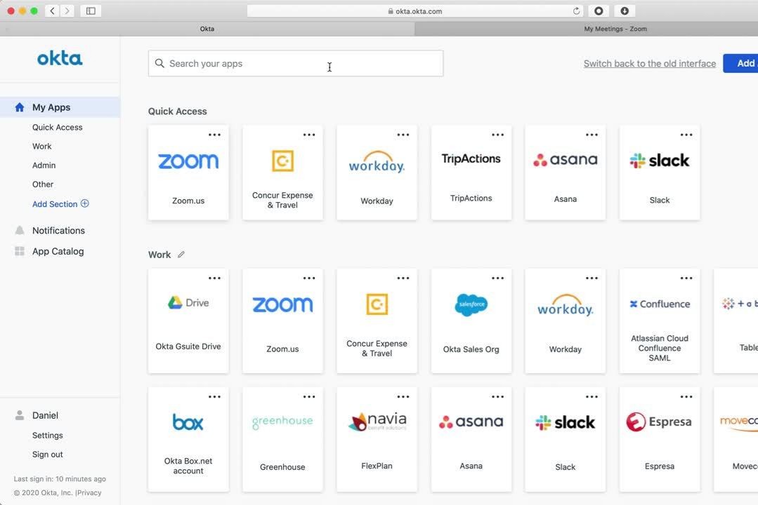Click the Sign out link
This screenshot has width=758, height=505.
(47, 454)
